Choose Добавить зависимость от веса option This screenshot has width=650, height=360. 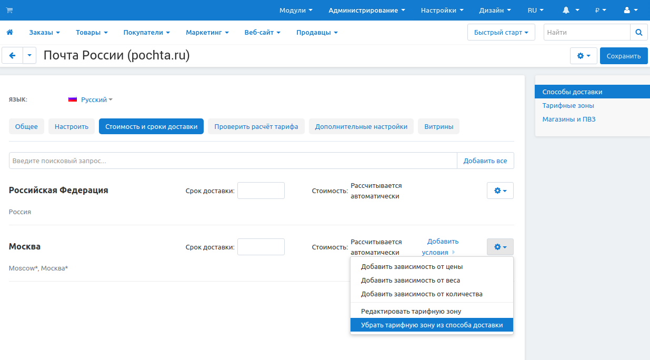coord(411,281)
